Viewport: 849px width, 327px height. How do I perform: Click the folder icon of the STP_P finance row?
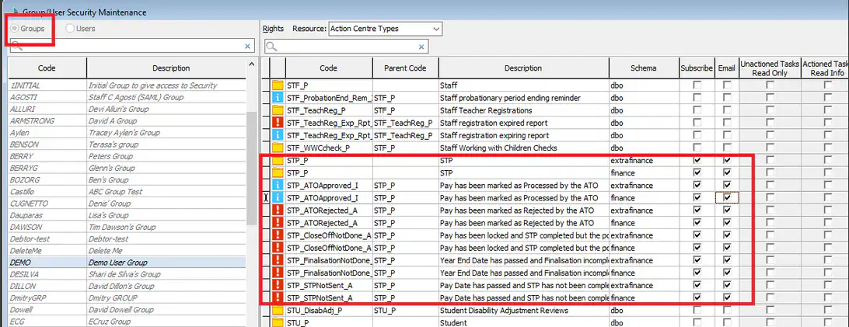278,173
